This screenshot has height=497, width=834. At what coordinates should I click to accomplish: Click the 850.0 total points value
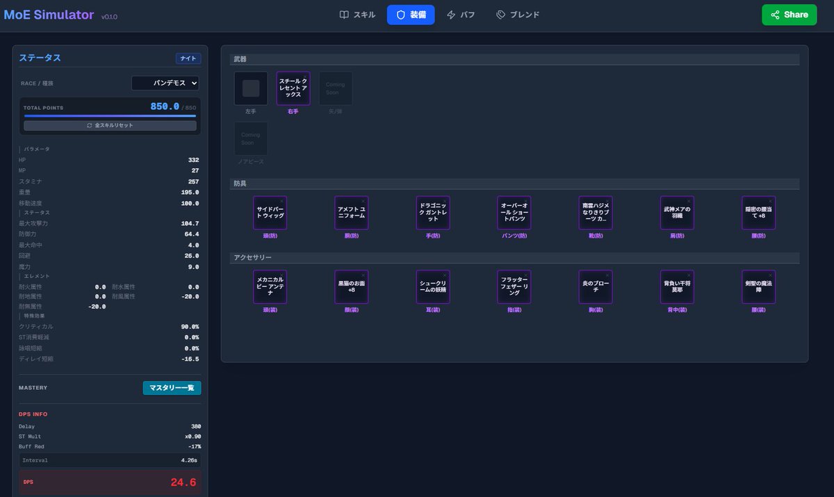(165, 107)
